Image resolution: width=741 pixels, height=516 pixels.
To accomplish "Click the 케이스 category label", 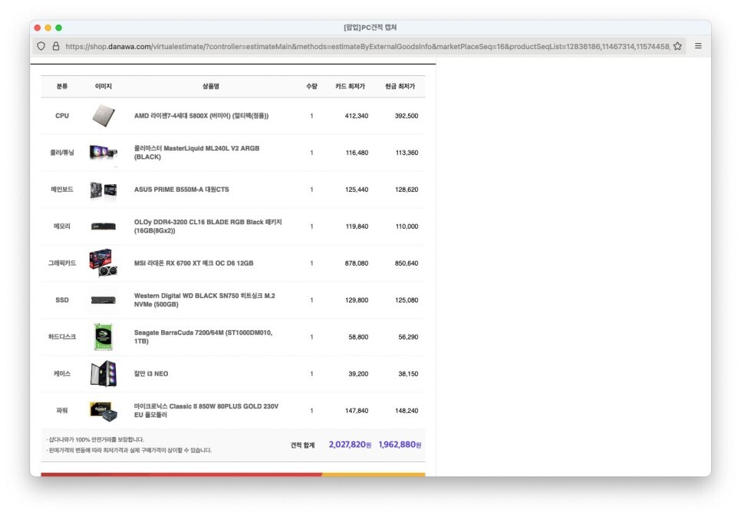I will [62, 374].
